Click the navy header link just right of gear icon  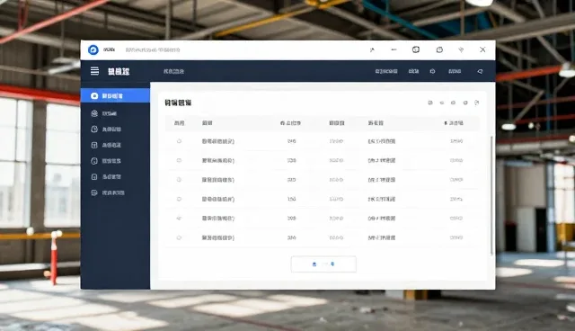coord(455,71)
